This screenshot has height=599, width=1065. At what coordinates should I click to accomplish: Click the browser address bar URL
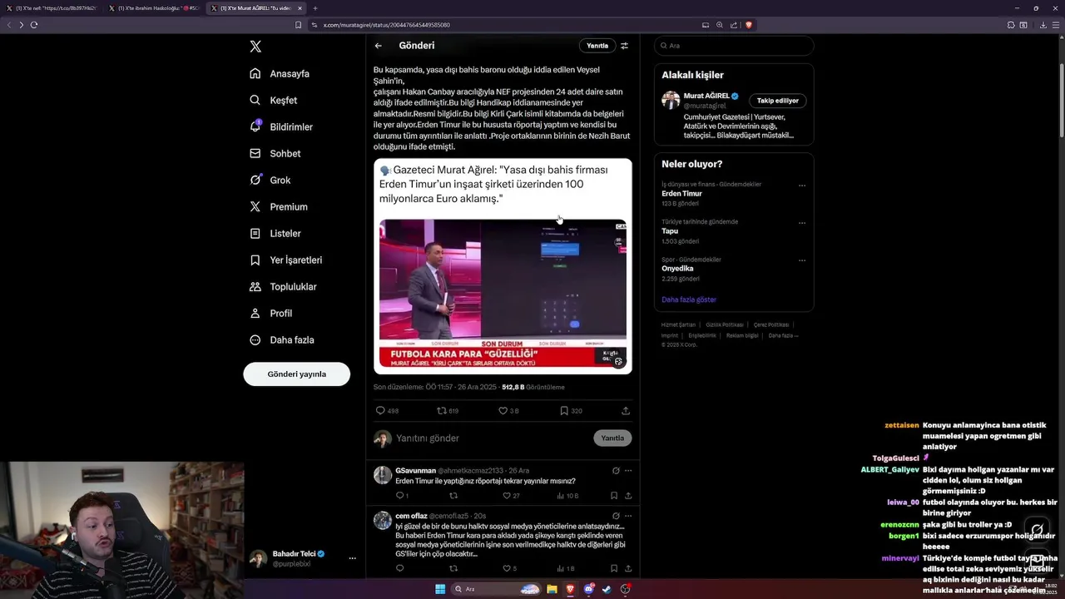(x=387, y=25)
